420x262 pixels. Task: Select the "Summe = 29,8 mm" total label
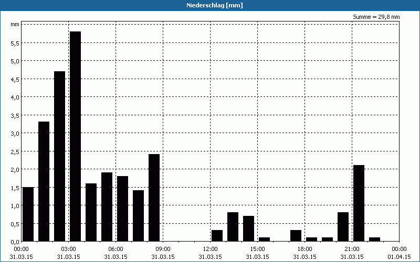click(376, 17)
